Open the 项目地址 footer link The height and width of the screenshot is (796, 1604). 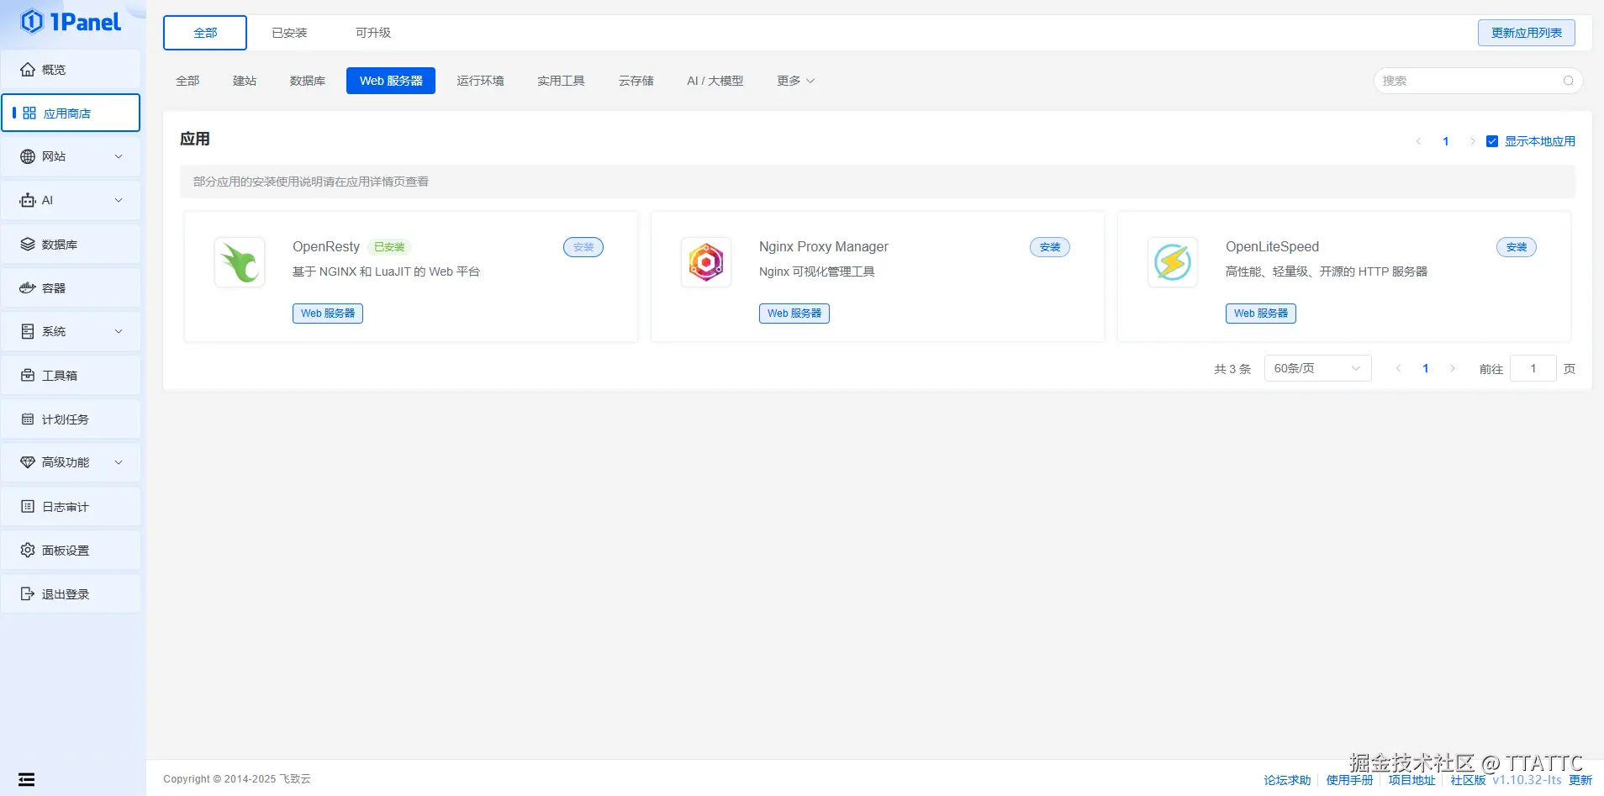1411,780
